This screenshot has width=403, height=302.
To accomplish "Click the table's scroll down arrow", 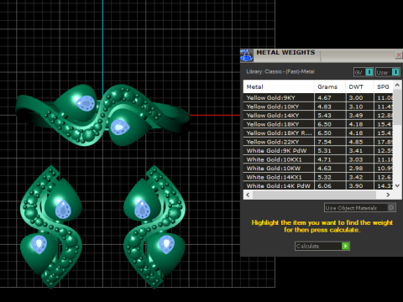I will pos(397,185).
